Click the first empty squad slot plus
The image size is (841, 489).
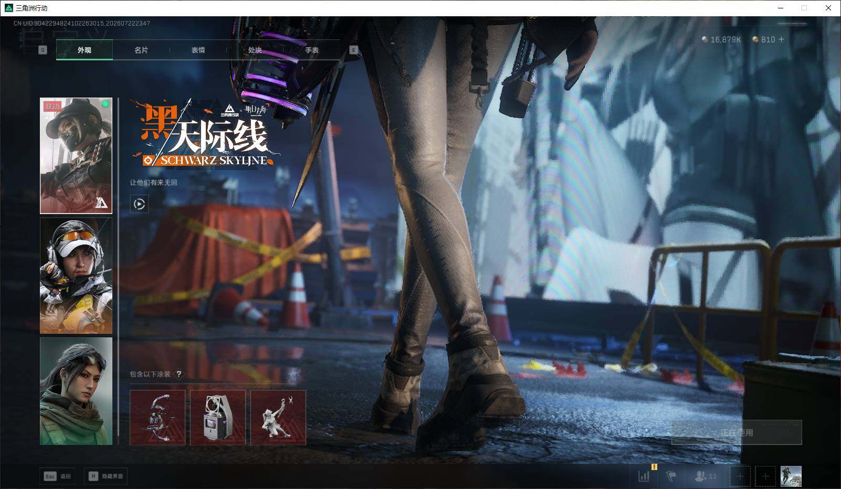pos(740,476)
